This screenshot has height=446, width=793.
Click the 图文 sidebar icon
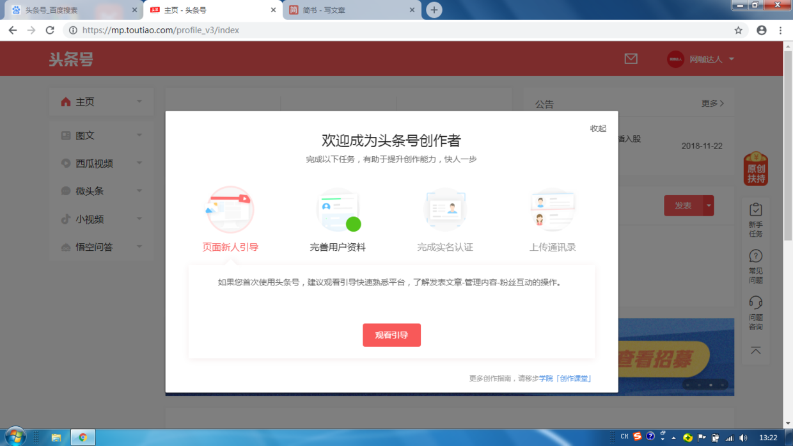click(x=65, y=136)
